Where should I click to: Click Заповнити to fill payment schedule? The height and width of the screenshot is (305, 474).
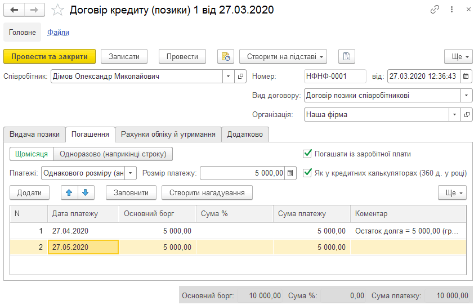[x=131, y=192]
